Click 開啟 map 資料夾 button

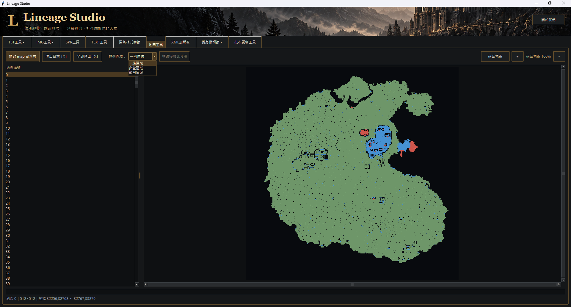tap(23, 57)
